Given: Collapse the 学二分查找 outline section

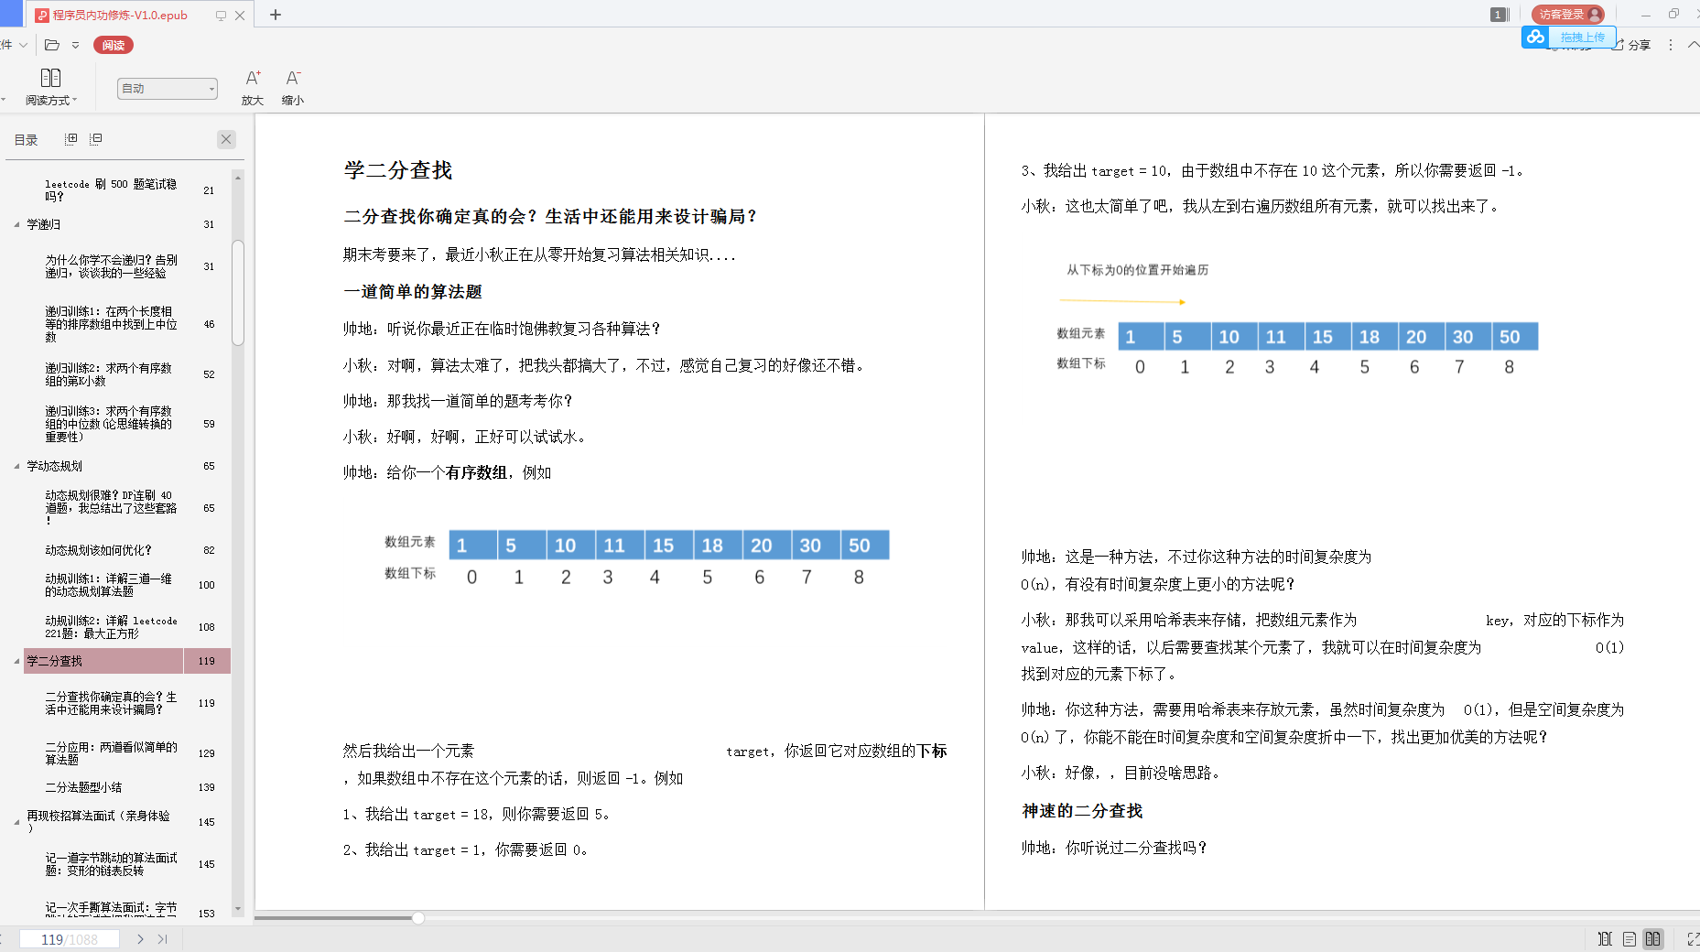Looking at the screenshot, I should [16, 661].
